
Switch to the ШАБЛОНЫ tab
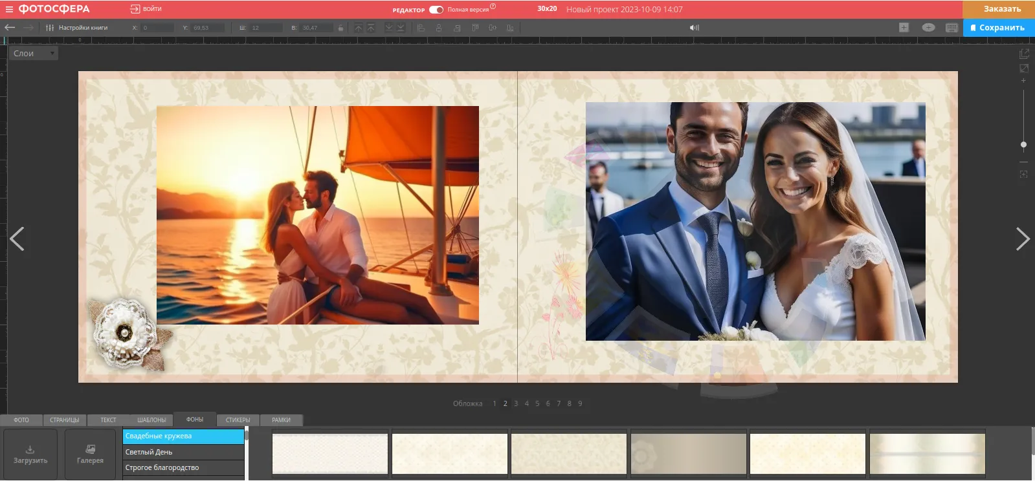click(x=151, y=420)
